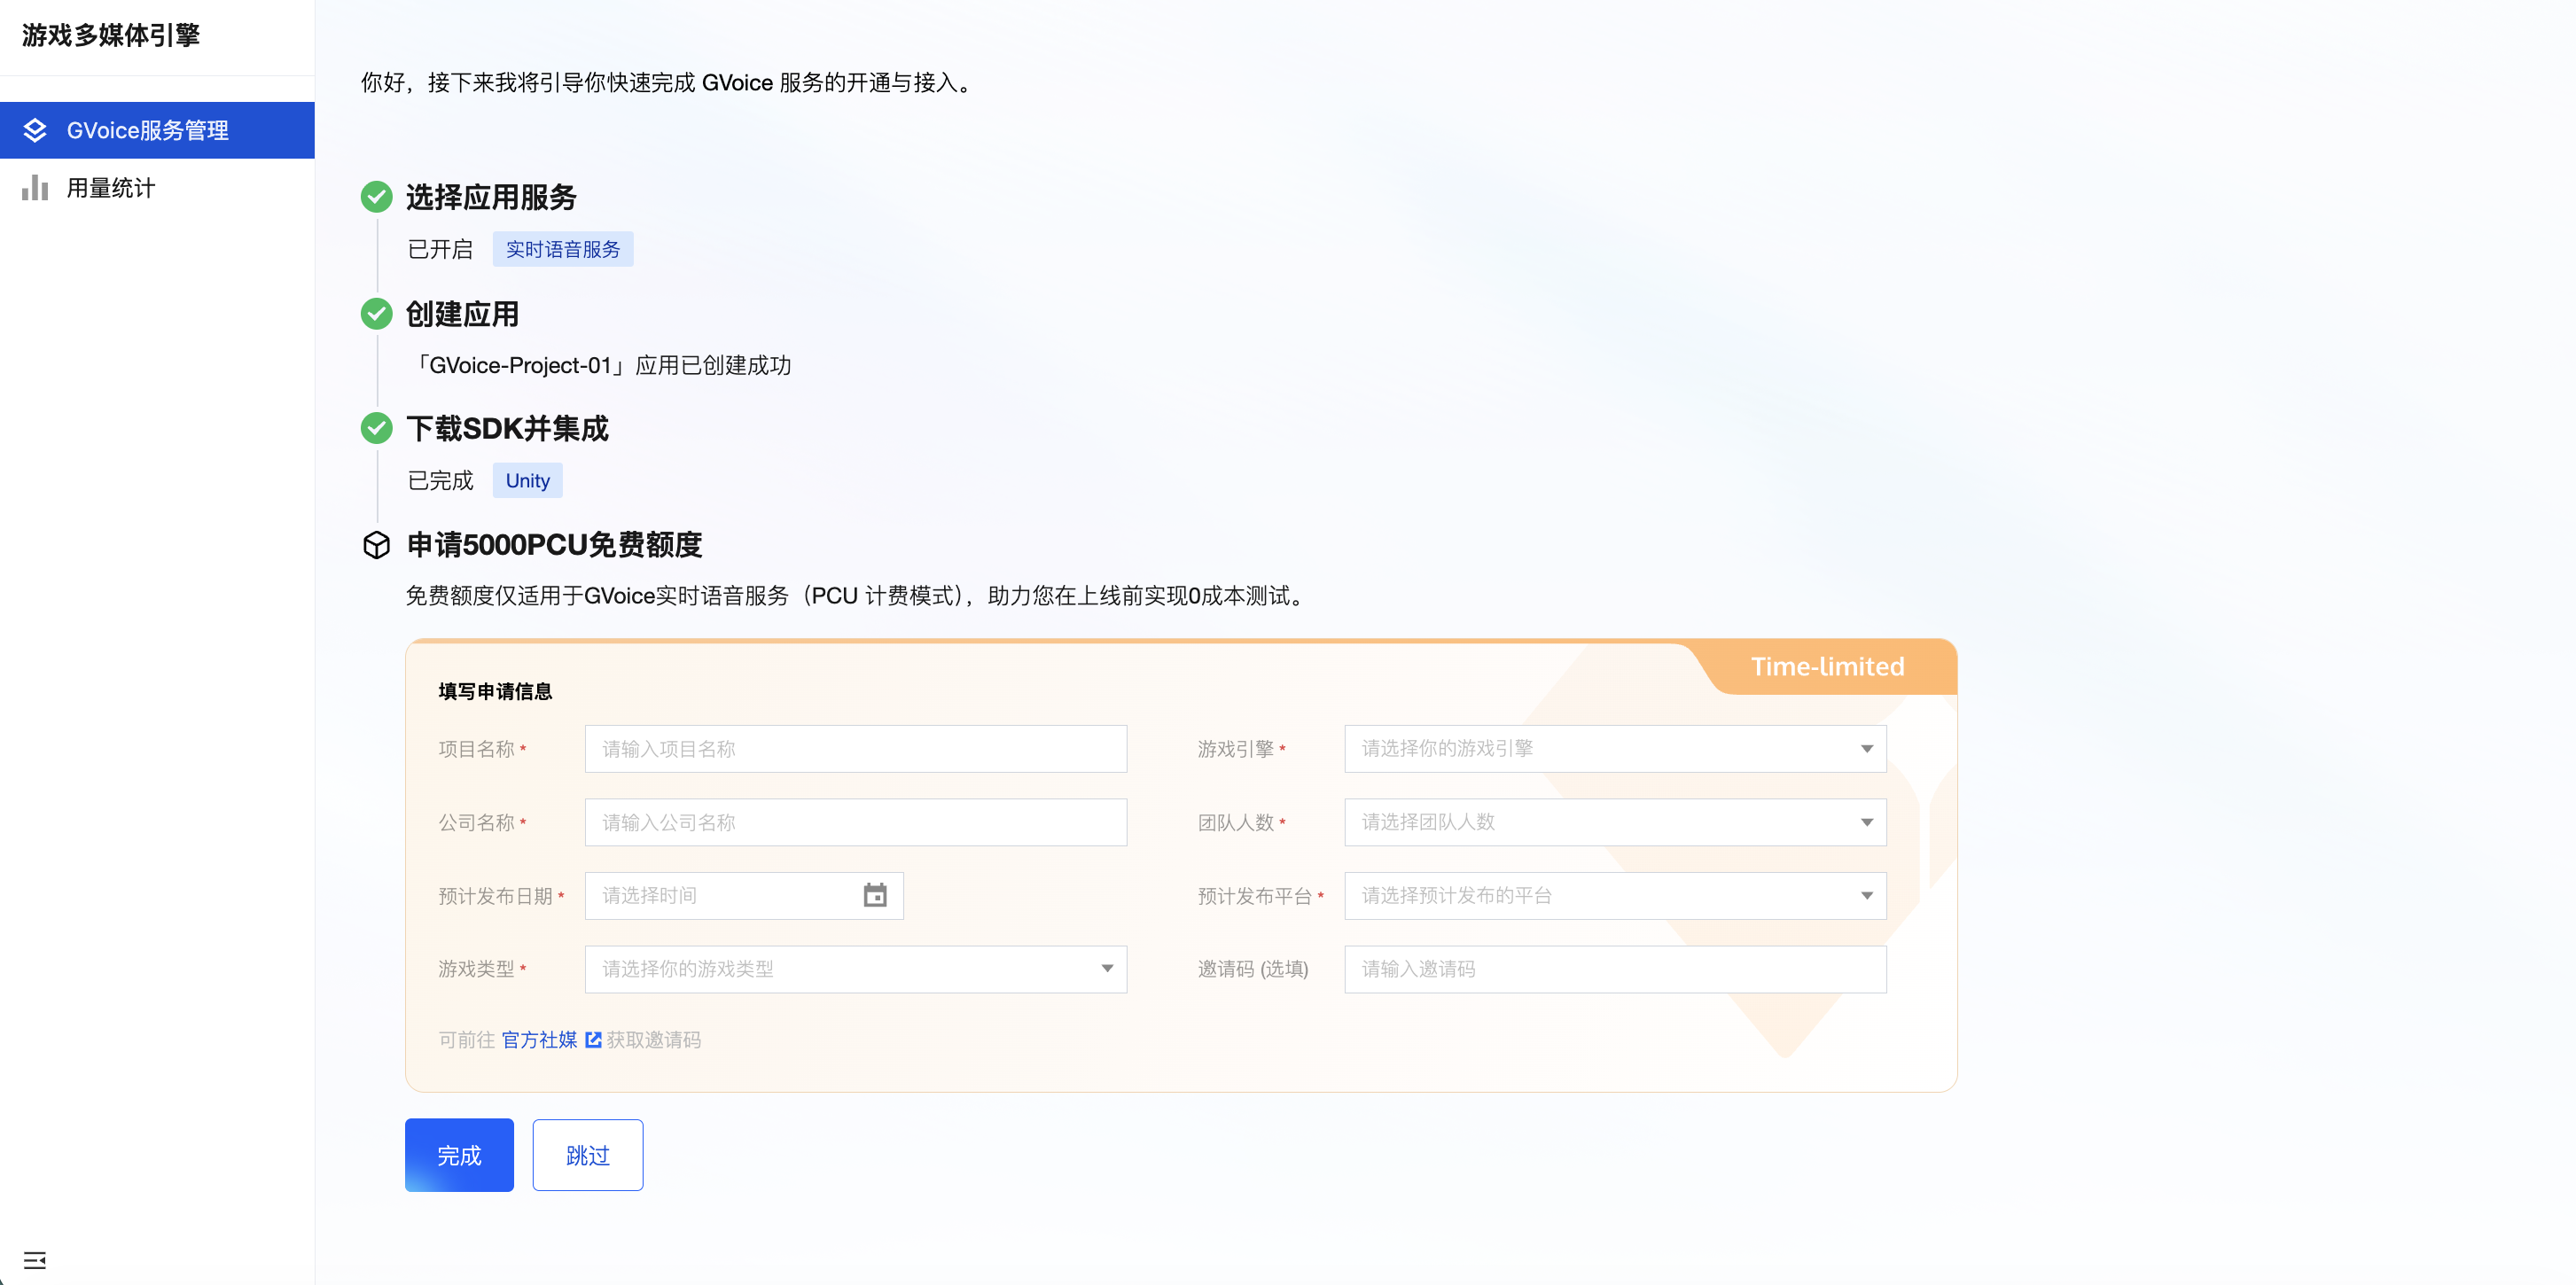Open the 官方社媒 link
2576x1285 pixels.
[539, 1040]
